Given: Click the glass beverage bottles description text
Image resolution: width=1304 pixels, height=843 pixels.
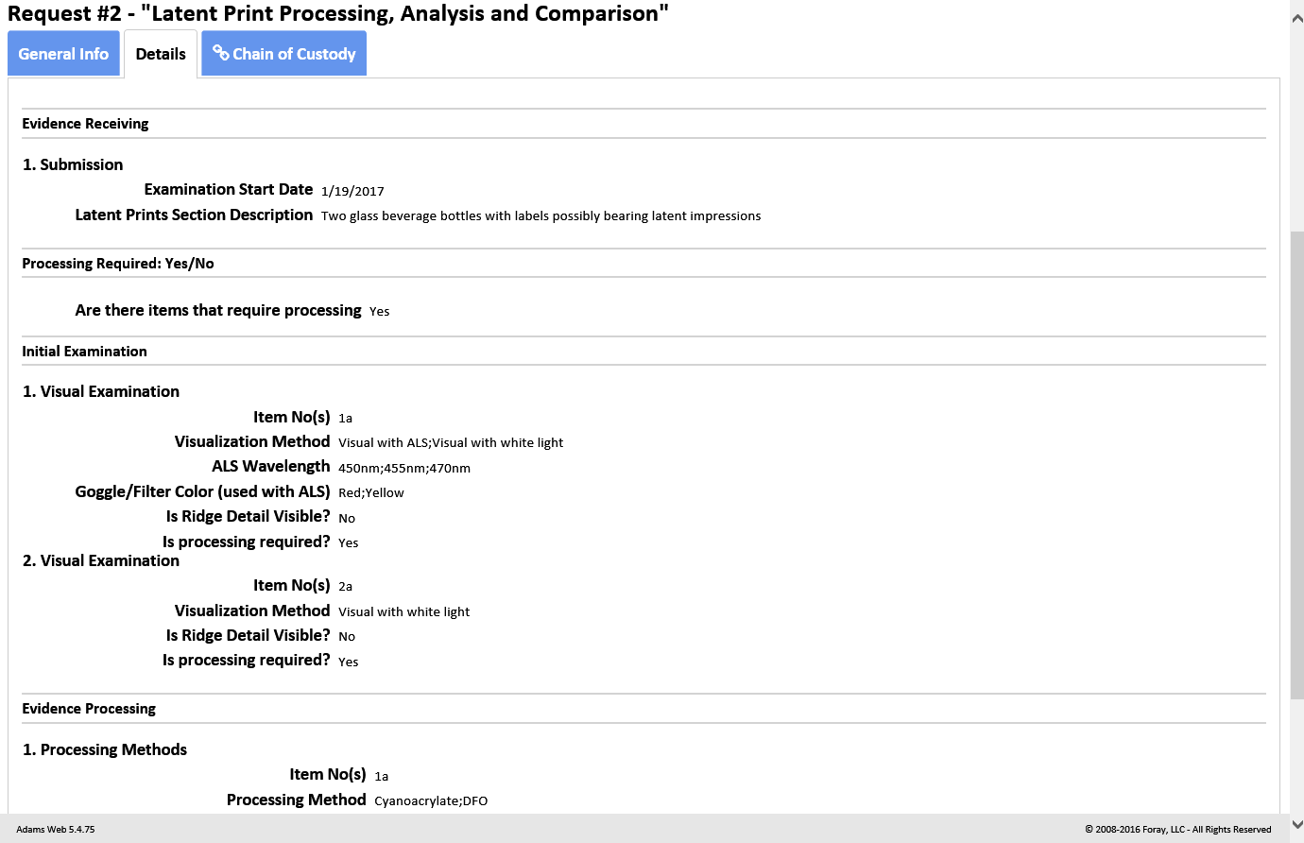Looking at the screenshot, I should [x=540, y=216].
